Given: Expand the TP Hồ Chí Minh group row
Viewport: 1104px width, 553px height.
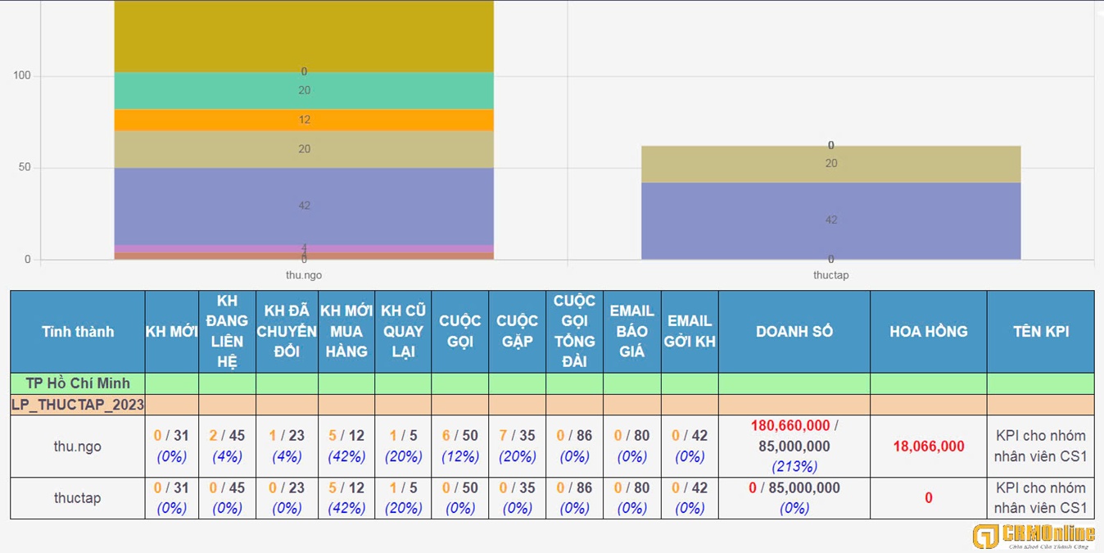Looking at the screenshot, I should [78, 383].
